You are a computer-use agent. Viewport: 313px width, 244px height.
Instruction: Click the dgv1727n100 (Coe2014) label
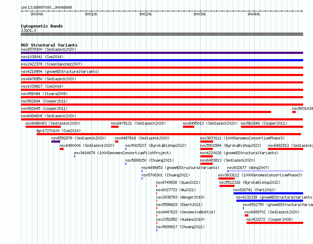[58, 131]
